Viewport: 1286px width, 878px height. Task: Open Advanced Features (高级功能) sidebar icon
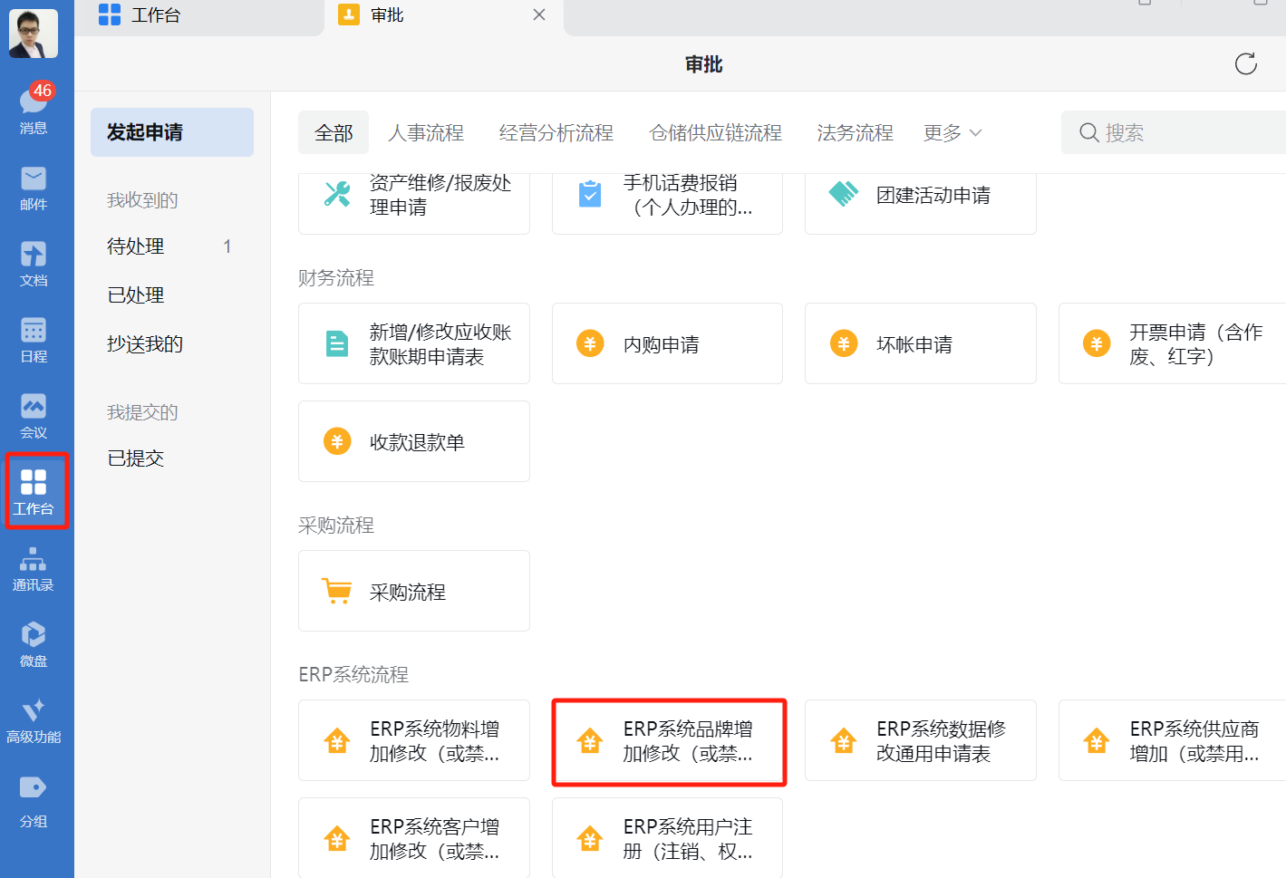[34, 720]
